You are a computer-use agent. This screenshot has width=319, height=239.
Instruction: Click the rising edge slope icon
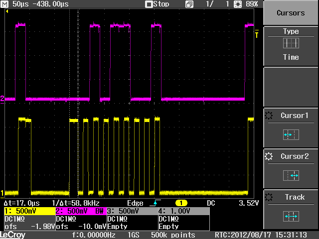coord(155,203)
